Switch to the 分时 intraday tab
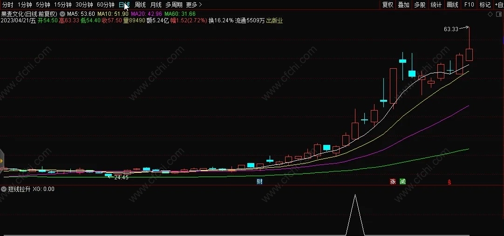The width and height of the screenshot is (504, 236). point(8,5)
